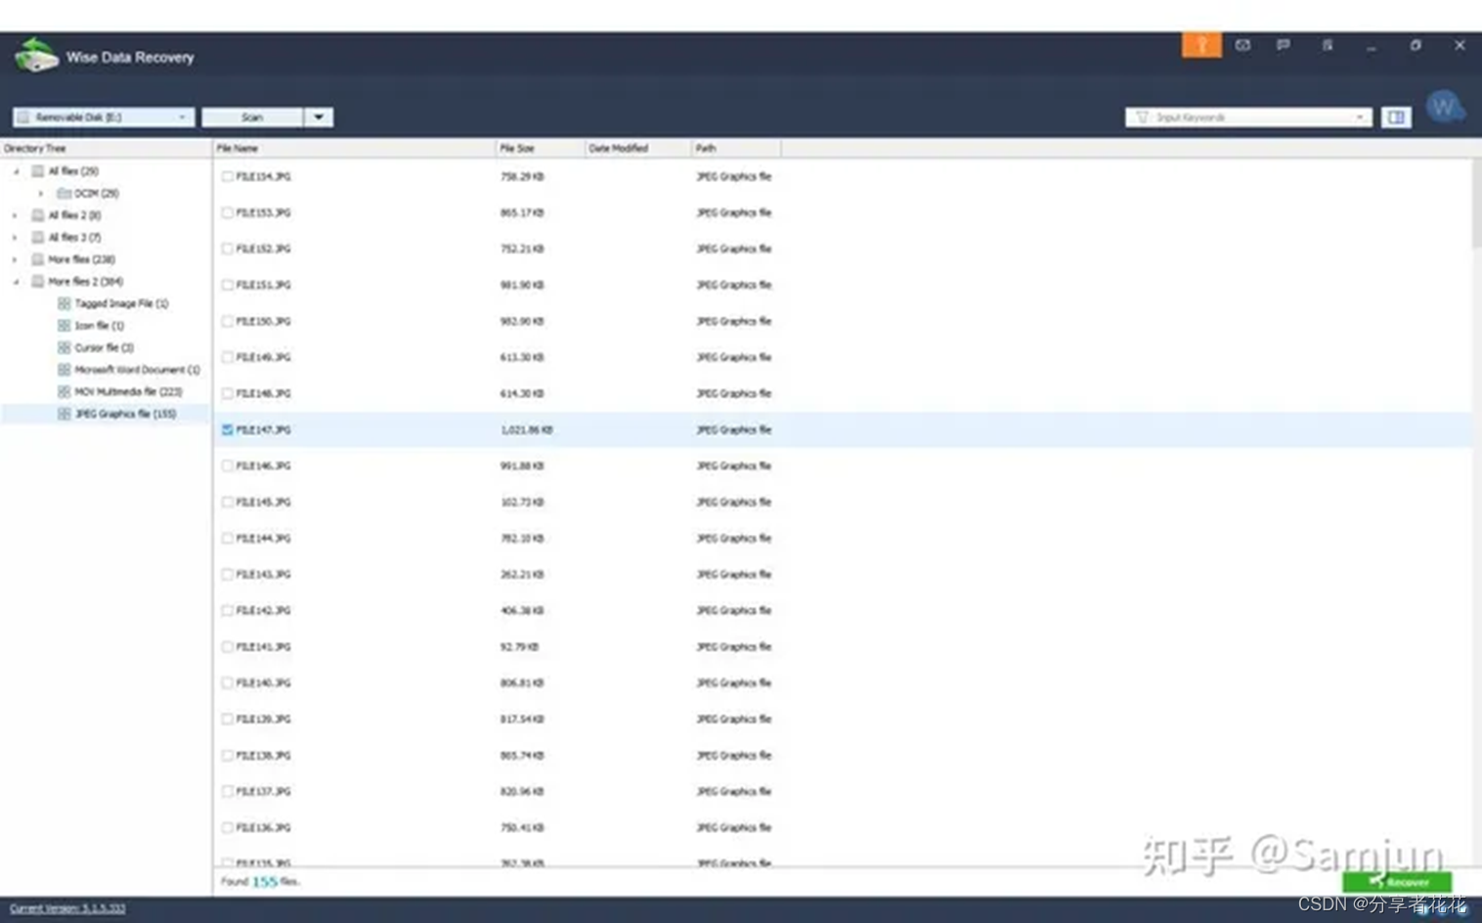Tick the checkbox for FILE144.JPG
This screenshot has height=923, width=1482.
click(227, 539)
